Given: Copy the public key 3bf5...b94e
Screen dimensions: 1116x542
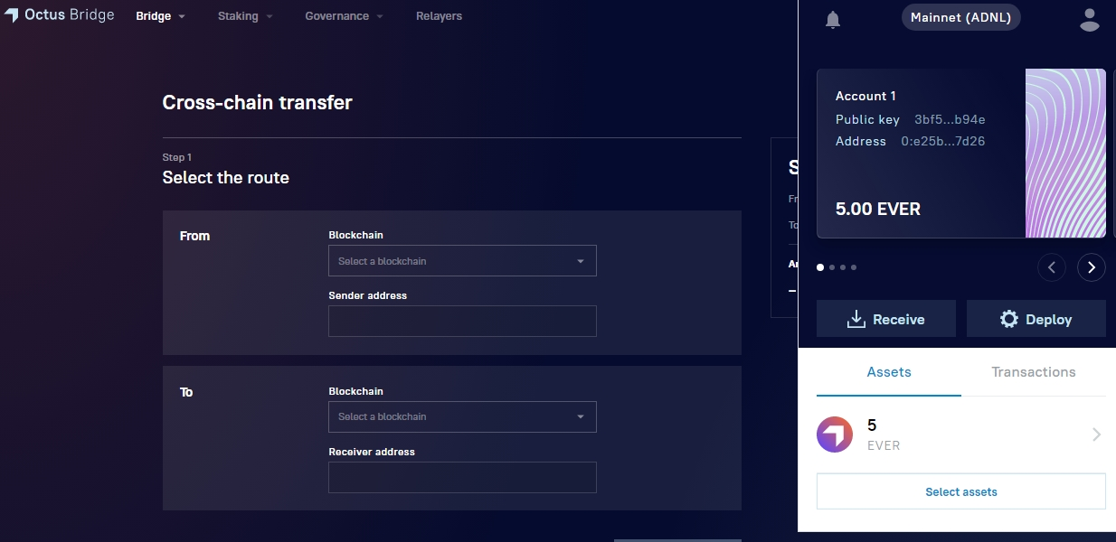Looking at the screenshot, I should (950, 119).
